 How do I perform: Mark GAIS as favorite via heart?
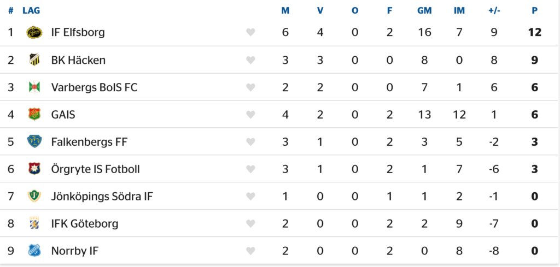(x=250, y=115)
